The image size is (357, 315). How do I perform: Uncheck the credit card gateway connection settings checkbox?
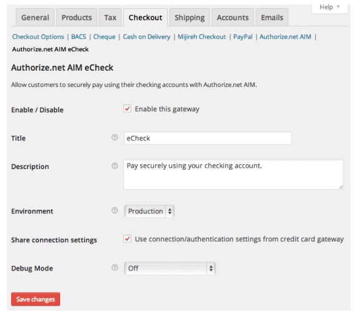tap(128, 239)
